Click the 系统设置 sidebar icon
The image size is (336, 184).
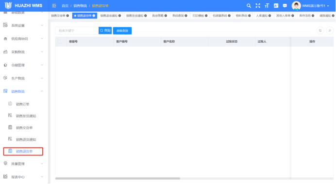click(5, 25)
